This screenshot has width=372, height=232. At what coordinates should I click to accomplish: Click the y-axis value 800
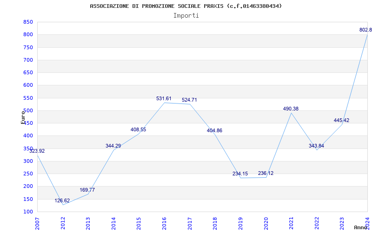click(x=28, y=34)
